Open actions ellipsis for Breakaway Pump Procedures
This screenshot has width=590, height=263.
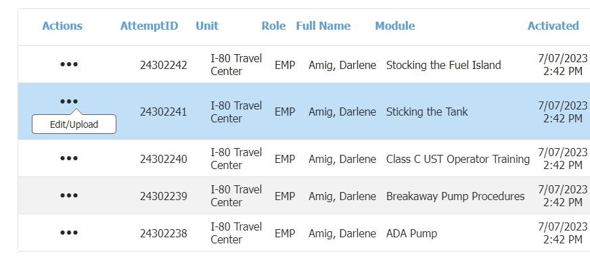tap(69, 195)
